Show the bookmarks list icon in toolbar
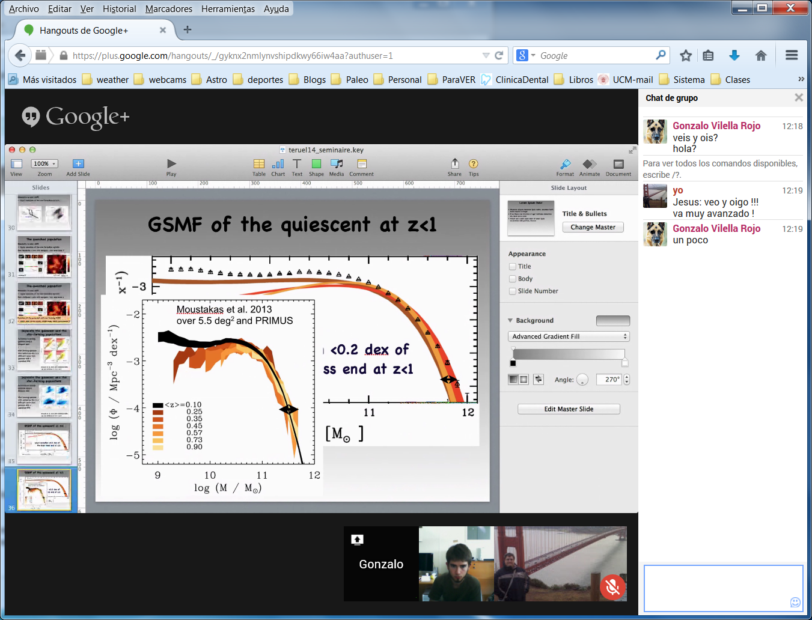Image resolution: width=812 pixels, height=620 pixels. (x=709, y=55)
